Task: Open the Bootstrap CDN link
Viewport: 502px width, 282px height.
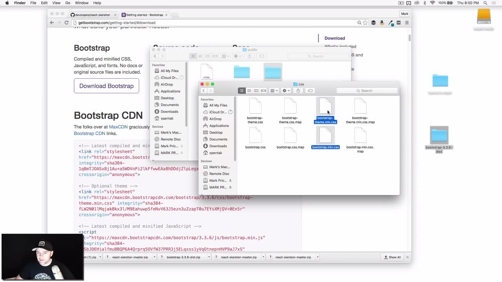Action: coord(89,133)
